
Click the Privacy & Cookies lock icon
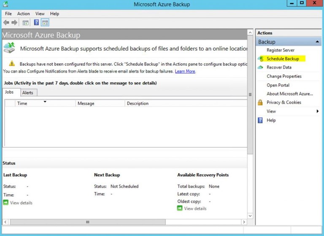[260, 102]
